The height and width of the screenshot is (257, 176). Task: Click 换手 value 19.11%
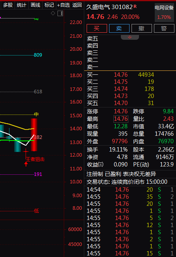tap(118, 150)
